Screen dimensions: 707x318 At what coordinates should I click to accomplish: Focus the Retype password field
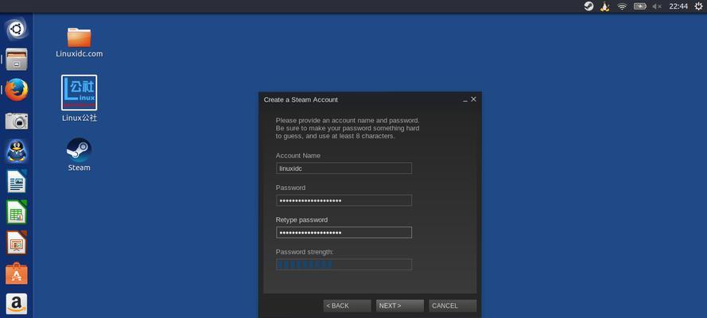coord(344,232)
